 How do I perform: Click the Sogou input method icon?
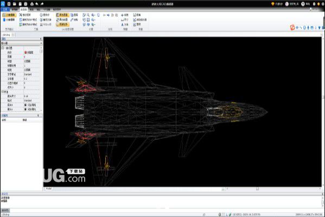pyautogui.click(x=292, y=27)
